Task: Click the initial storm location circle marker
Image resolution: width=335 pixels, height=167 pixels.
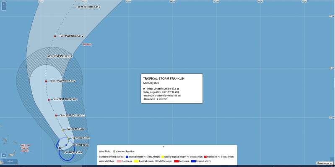Action: 60,148
